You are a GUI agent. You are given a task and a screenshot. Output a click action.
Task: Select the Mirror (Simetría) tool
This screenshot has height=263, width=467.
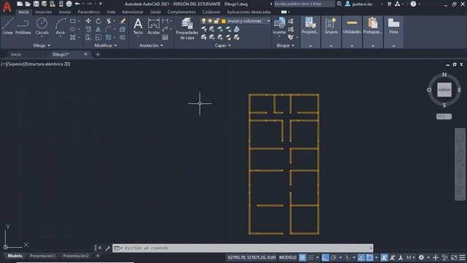click(99, 29)
